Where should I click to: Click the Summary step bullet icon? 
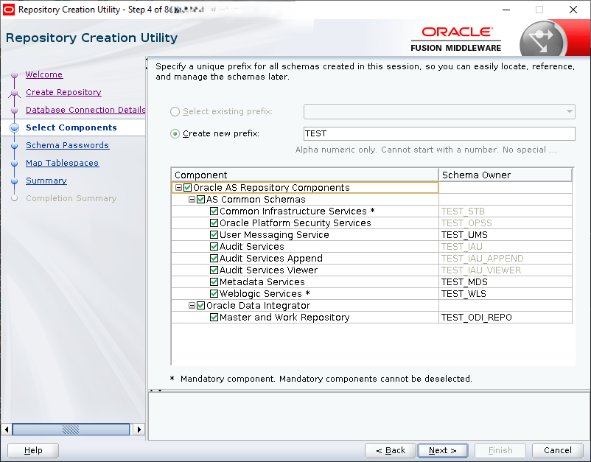[x=14, y=181]
